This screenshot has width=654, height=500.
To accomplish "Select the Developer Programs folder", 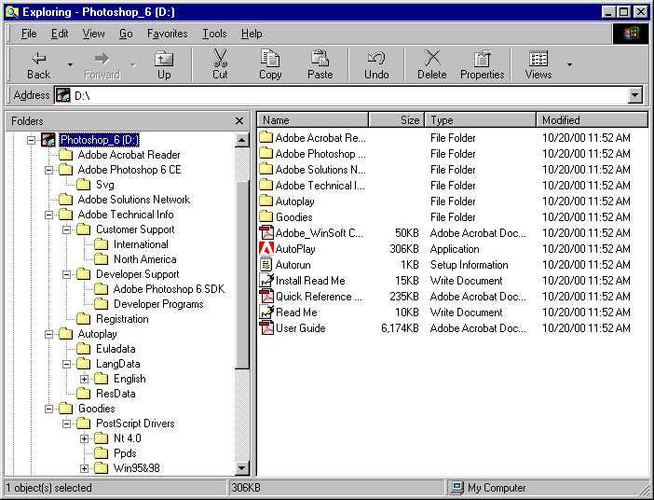I will click(x=158, y=304).
